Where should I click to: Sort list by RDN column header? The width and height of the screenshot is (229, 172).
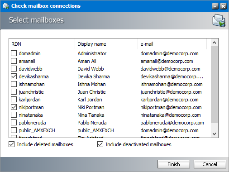coord(42,44)
